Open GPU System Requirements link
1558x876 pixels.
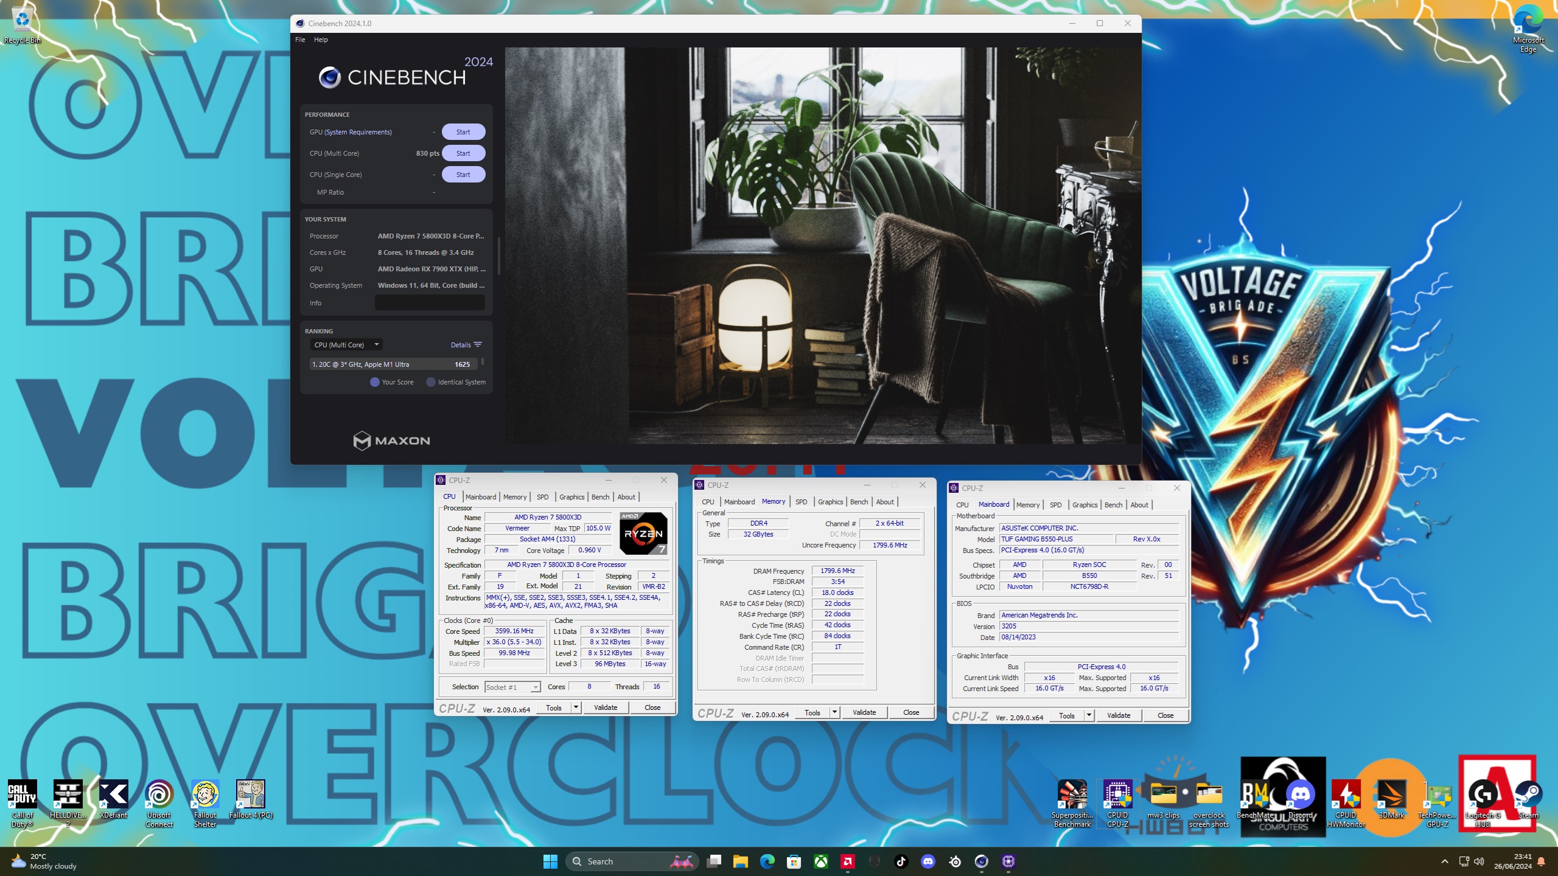358,132
